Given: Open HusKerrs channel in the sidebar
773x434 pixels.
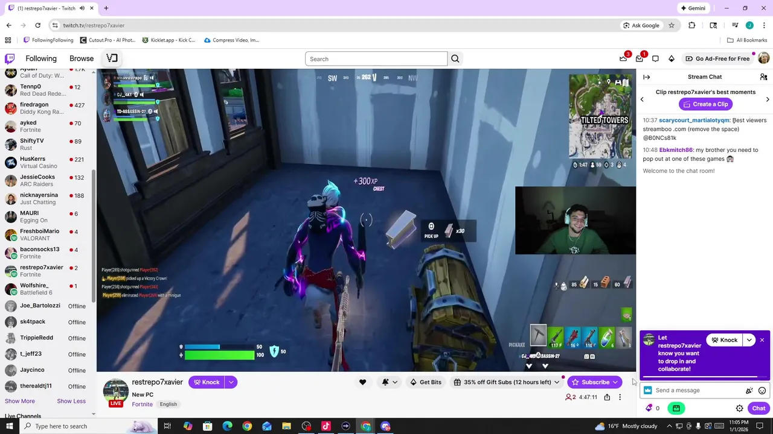Looking at the screenshot, I should click(47, 162).
